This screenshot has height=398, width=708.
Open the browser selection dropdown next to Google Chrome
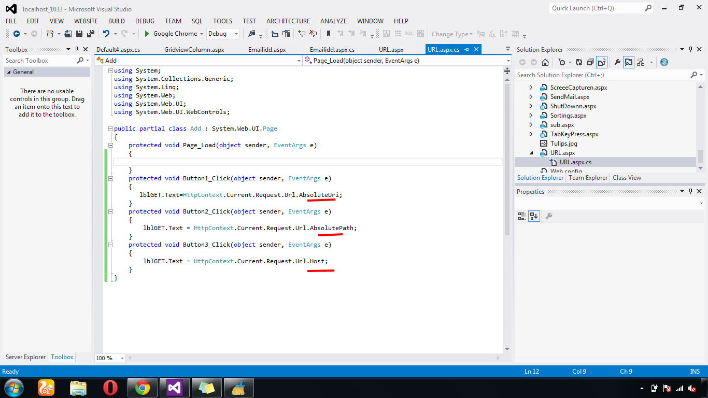201,34
